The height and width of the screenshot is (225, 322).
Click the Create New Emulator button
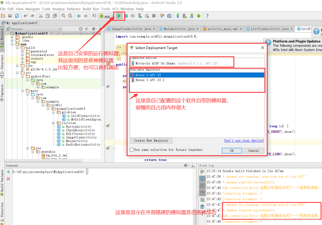(151, 140)
